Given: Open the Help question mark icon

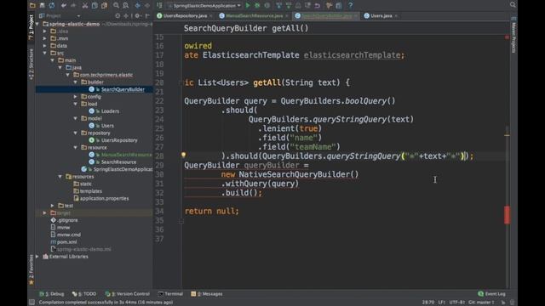Looking at the screenshot, I should point(350,5).
